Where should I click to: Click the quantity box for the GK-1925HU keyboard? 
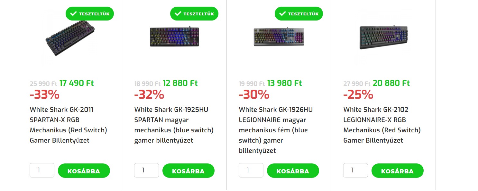coord(146,170)
